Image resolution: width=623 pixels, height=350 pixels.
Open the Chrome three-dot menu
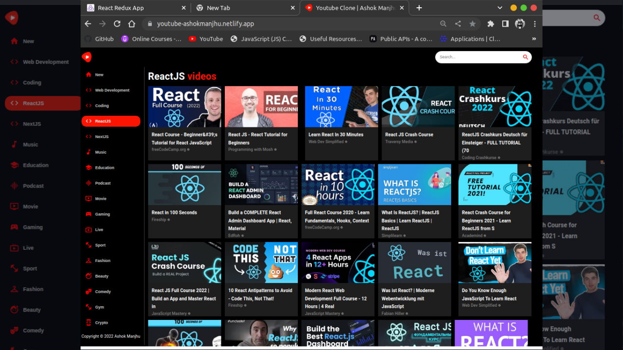click(534, 24)
